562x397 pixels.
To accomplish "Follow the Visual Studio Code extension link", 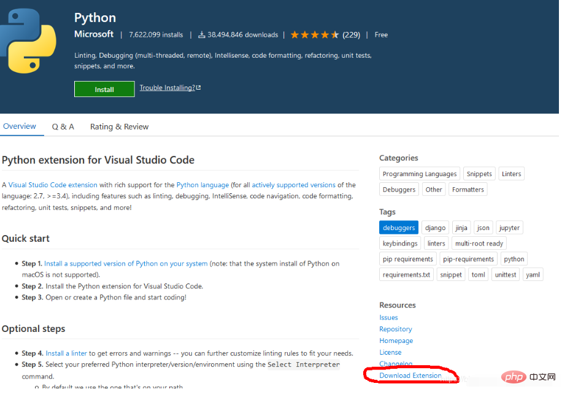I will 53,185.
